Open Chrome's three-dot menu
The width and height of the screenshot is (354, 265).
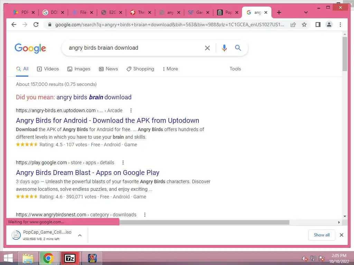340,24
